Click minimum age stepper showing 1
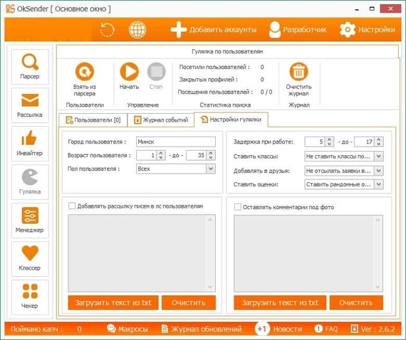The width and height of the screenshot is (406, 340). click(151, 155)
